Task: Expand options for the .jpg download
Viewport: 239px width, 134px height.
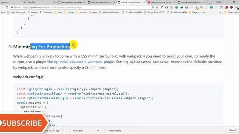Action: [x=62, y=130]
